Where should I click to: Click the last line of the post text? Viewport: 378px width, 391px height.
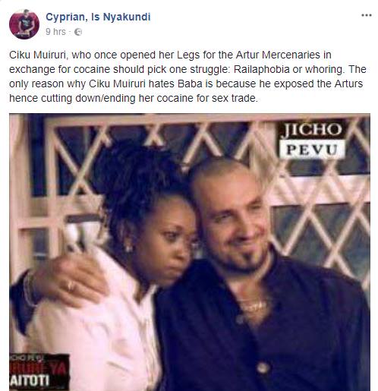134,98
